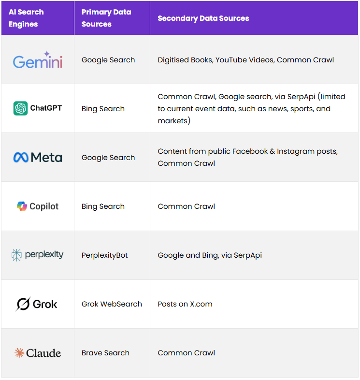Select the 'Secondary Data Sources' header
Image resolution: width=360 pixels, height=380 pixels.
click(x=203, y=18)
